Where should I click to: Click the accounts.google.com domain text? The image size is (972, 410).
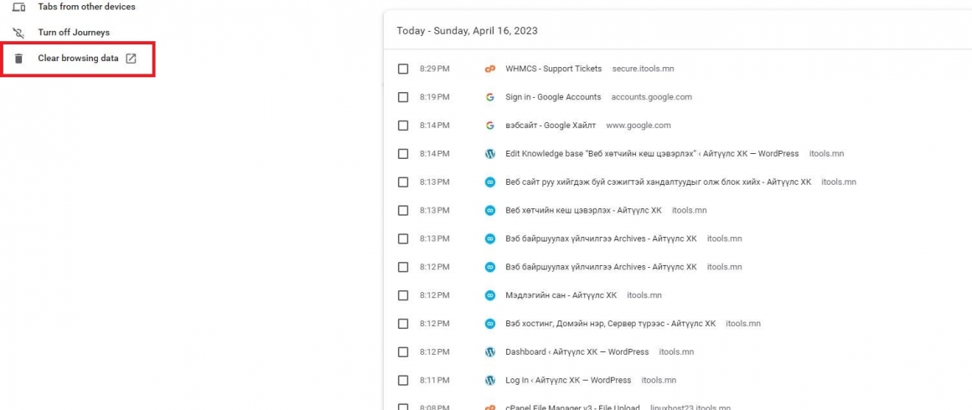pos(652,97)
